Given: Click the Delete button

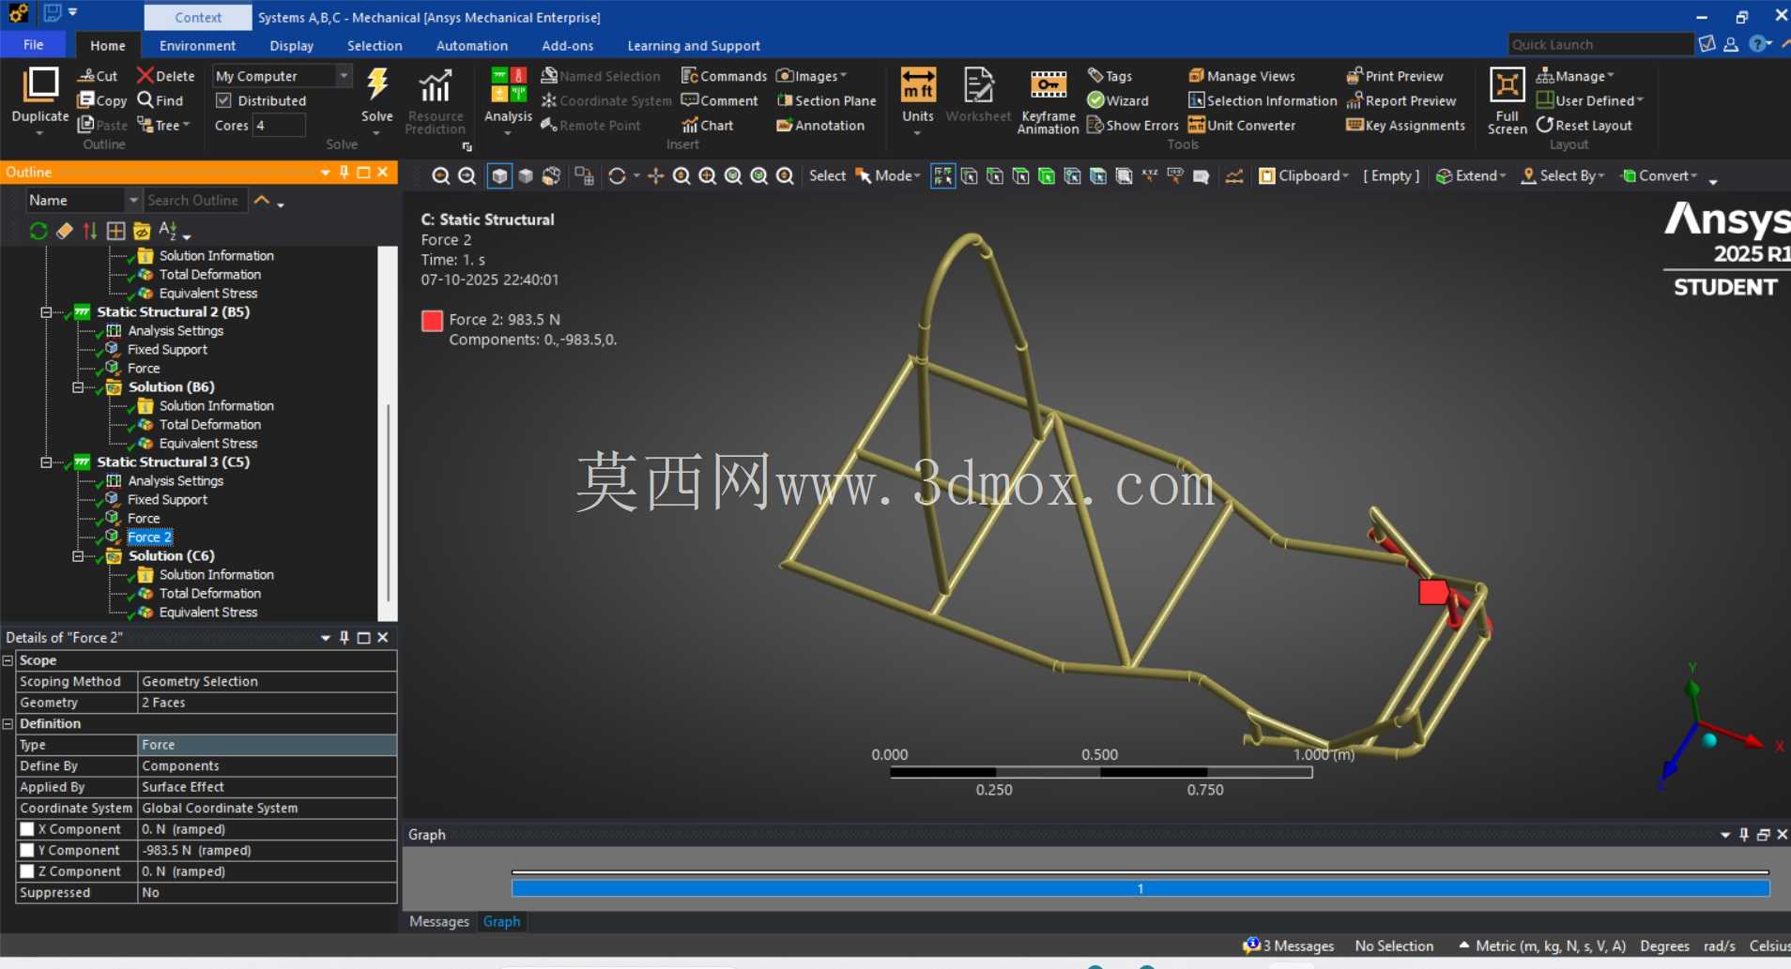Looking at the screenshot, I should (x=165, y=76).
